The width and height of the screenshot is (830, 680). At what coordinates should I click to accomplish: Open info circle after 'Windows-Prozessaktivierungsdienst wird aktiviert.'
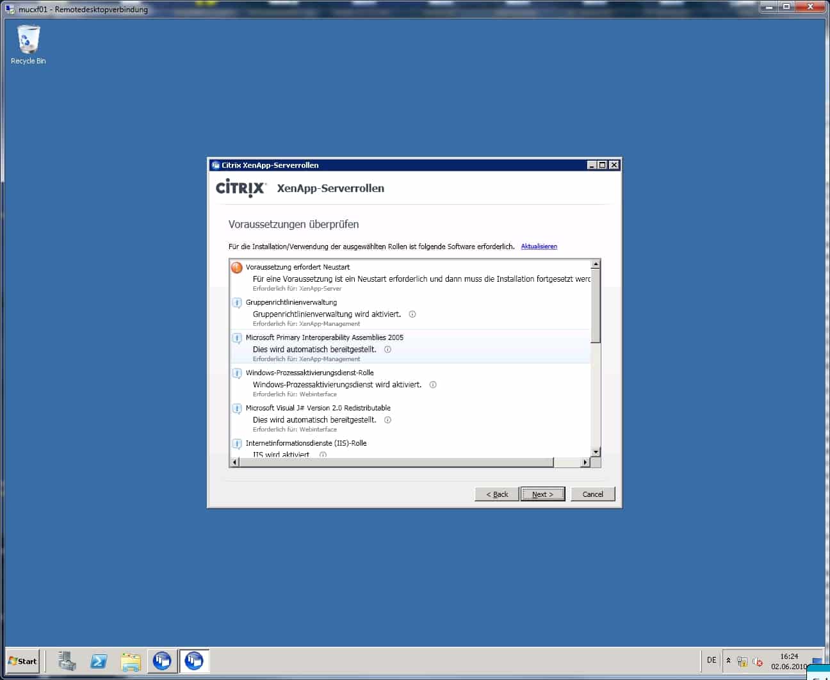click(433, 385)
